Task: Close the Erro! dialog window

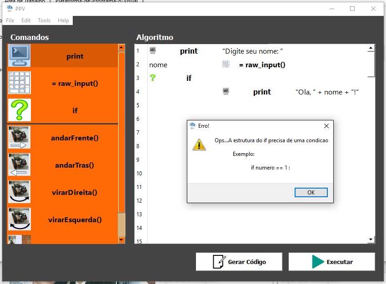Action: point(326,126)
